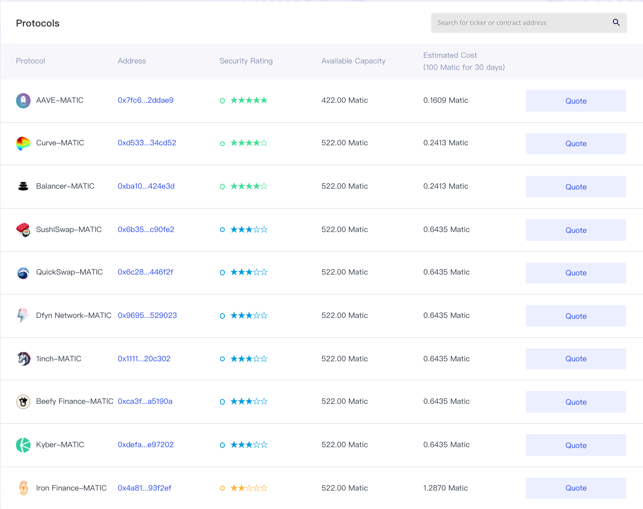Image resolution: width=643 pixels, height=509 pixels.
Task: Click Beefy Finance-MATIC three-star rating
Action: point(249,401)
